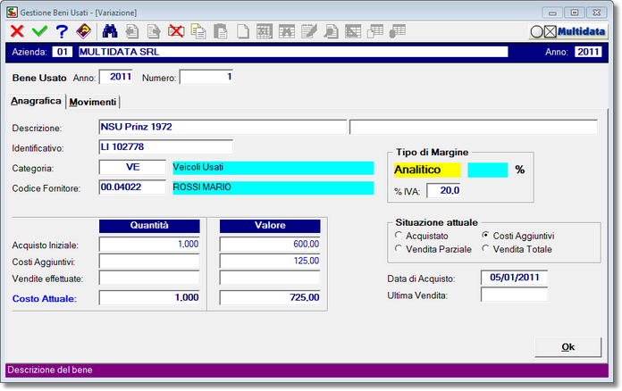Viewport: 622px width, 391px height.
Task: Click the binoculars search icon
Action: click(x=110, y=31)
